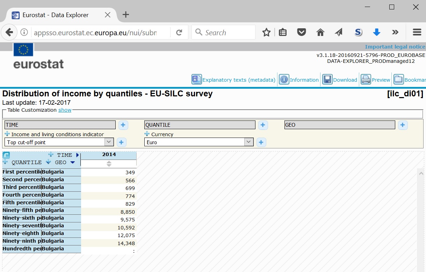Image resolution: width=426 pixels, height=272 pixels.
Task: Show bookmarks list icon in toolbar
Action: pos(283,32)
